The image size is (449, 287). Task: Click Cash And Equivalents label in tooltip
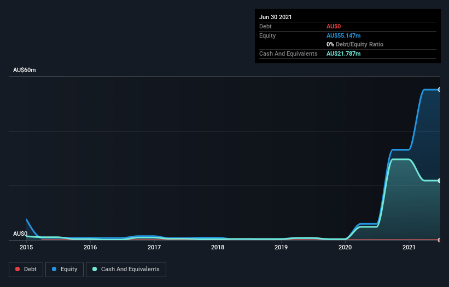(288, 53)
